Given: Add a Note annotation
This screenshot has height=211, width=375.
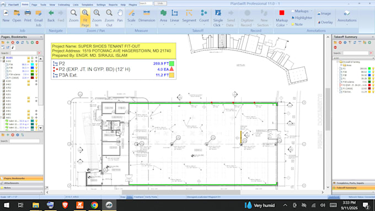Looking at the screenshot, I should [x=297, y=24].
